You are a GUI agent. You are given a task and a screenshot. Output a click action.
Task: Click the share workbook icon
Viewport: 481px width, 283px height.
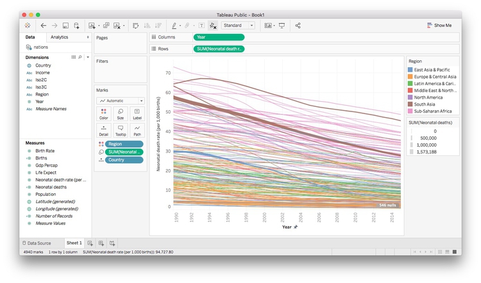point(298,26)
